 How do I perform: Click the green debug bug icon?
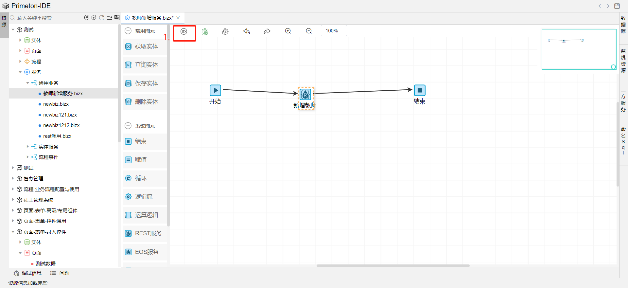point(205,31)
